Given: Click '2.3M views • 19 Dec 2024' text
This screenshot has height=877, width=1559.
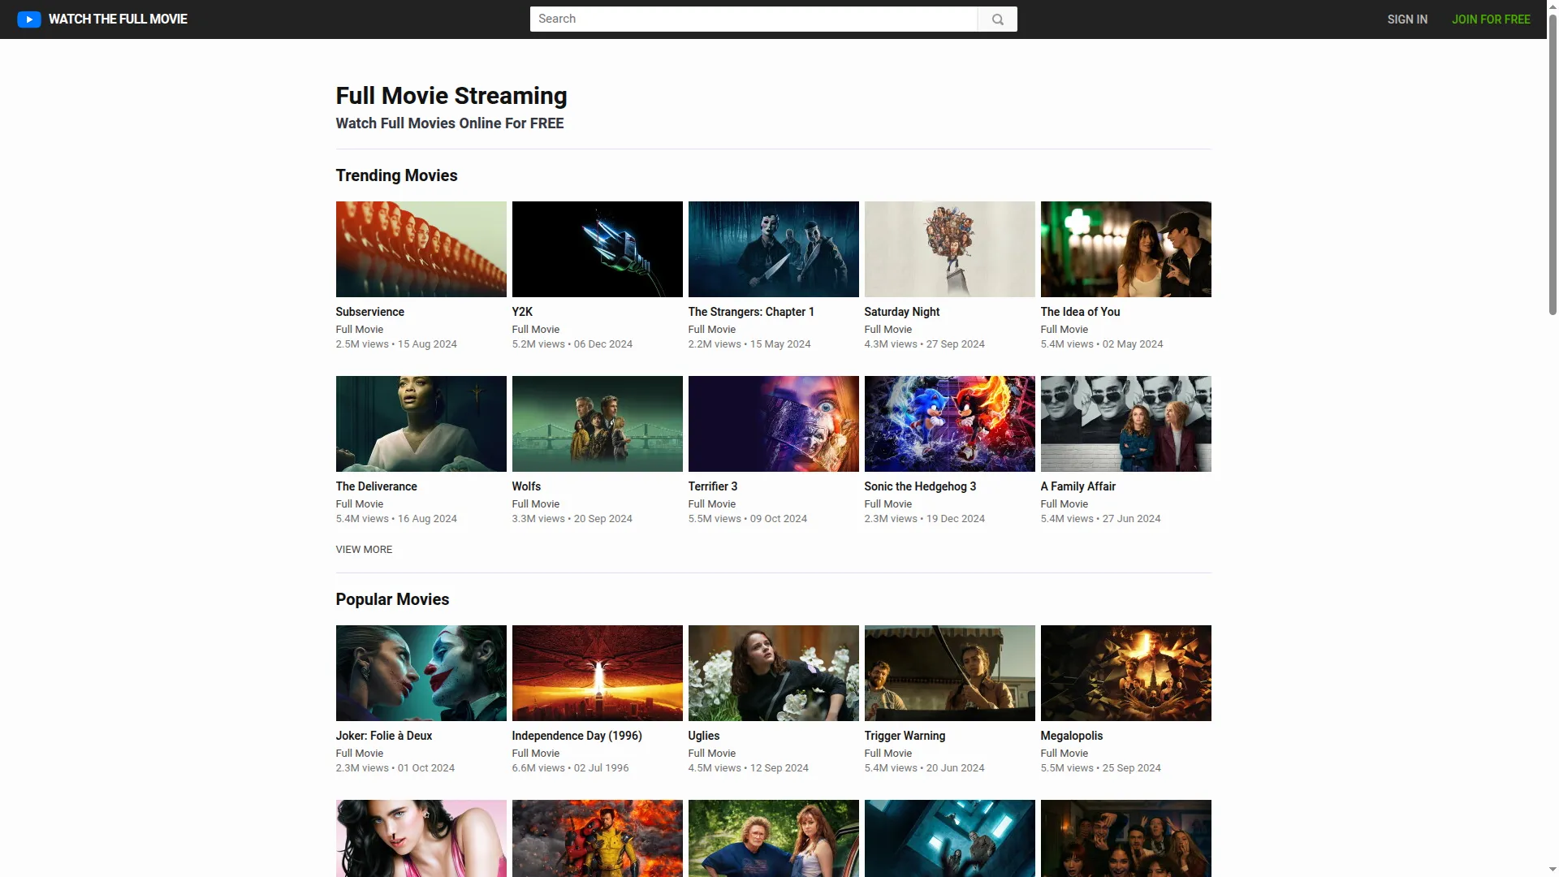Looking at the screenshot, I should (x=924, y=519).
